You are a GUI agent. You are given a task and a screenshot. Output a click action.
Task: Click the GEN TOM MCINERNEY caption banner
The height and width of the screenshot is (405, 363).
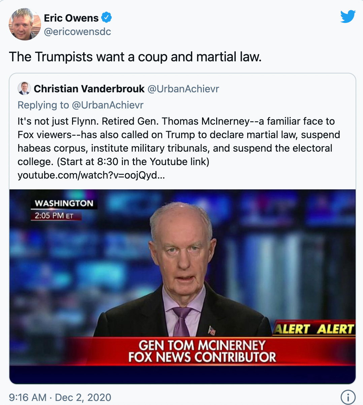[202, 351]
